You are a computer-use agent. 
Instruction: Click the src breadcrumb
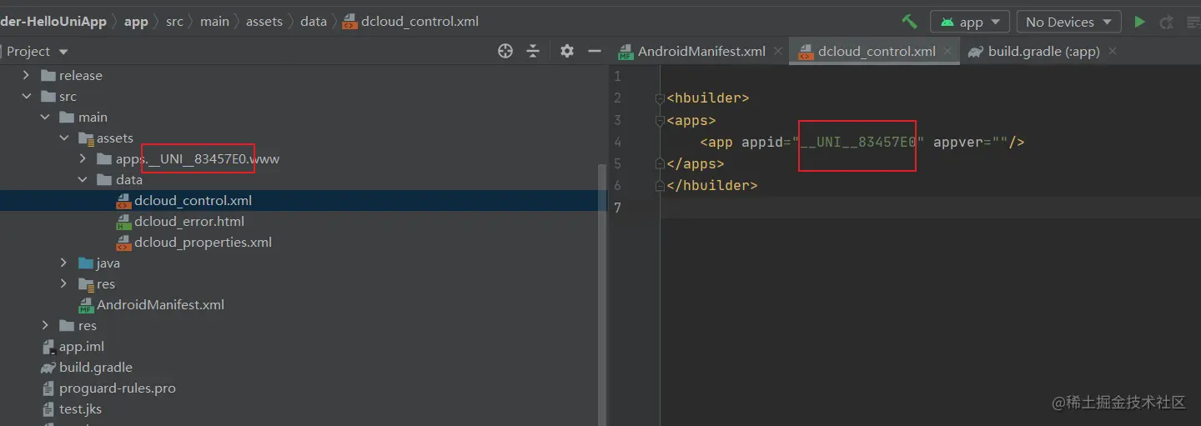[174, 22]
